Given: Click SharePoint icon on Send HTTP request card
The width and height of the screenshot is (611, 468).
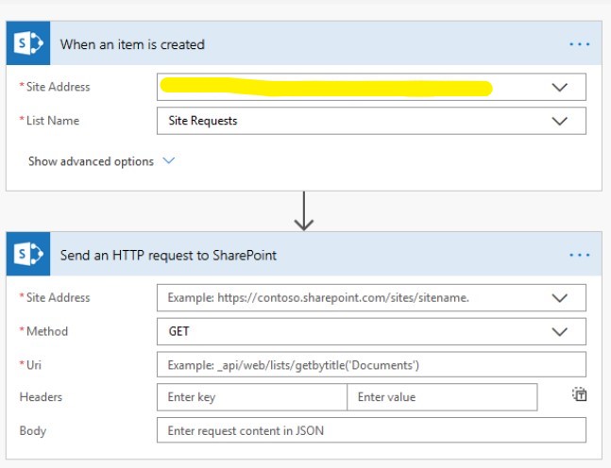Looking at the screenshot, I should 28,254.
